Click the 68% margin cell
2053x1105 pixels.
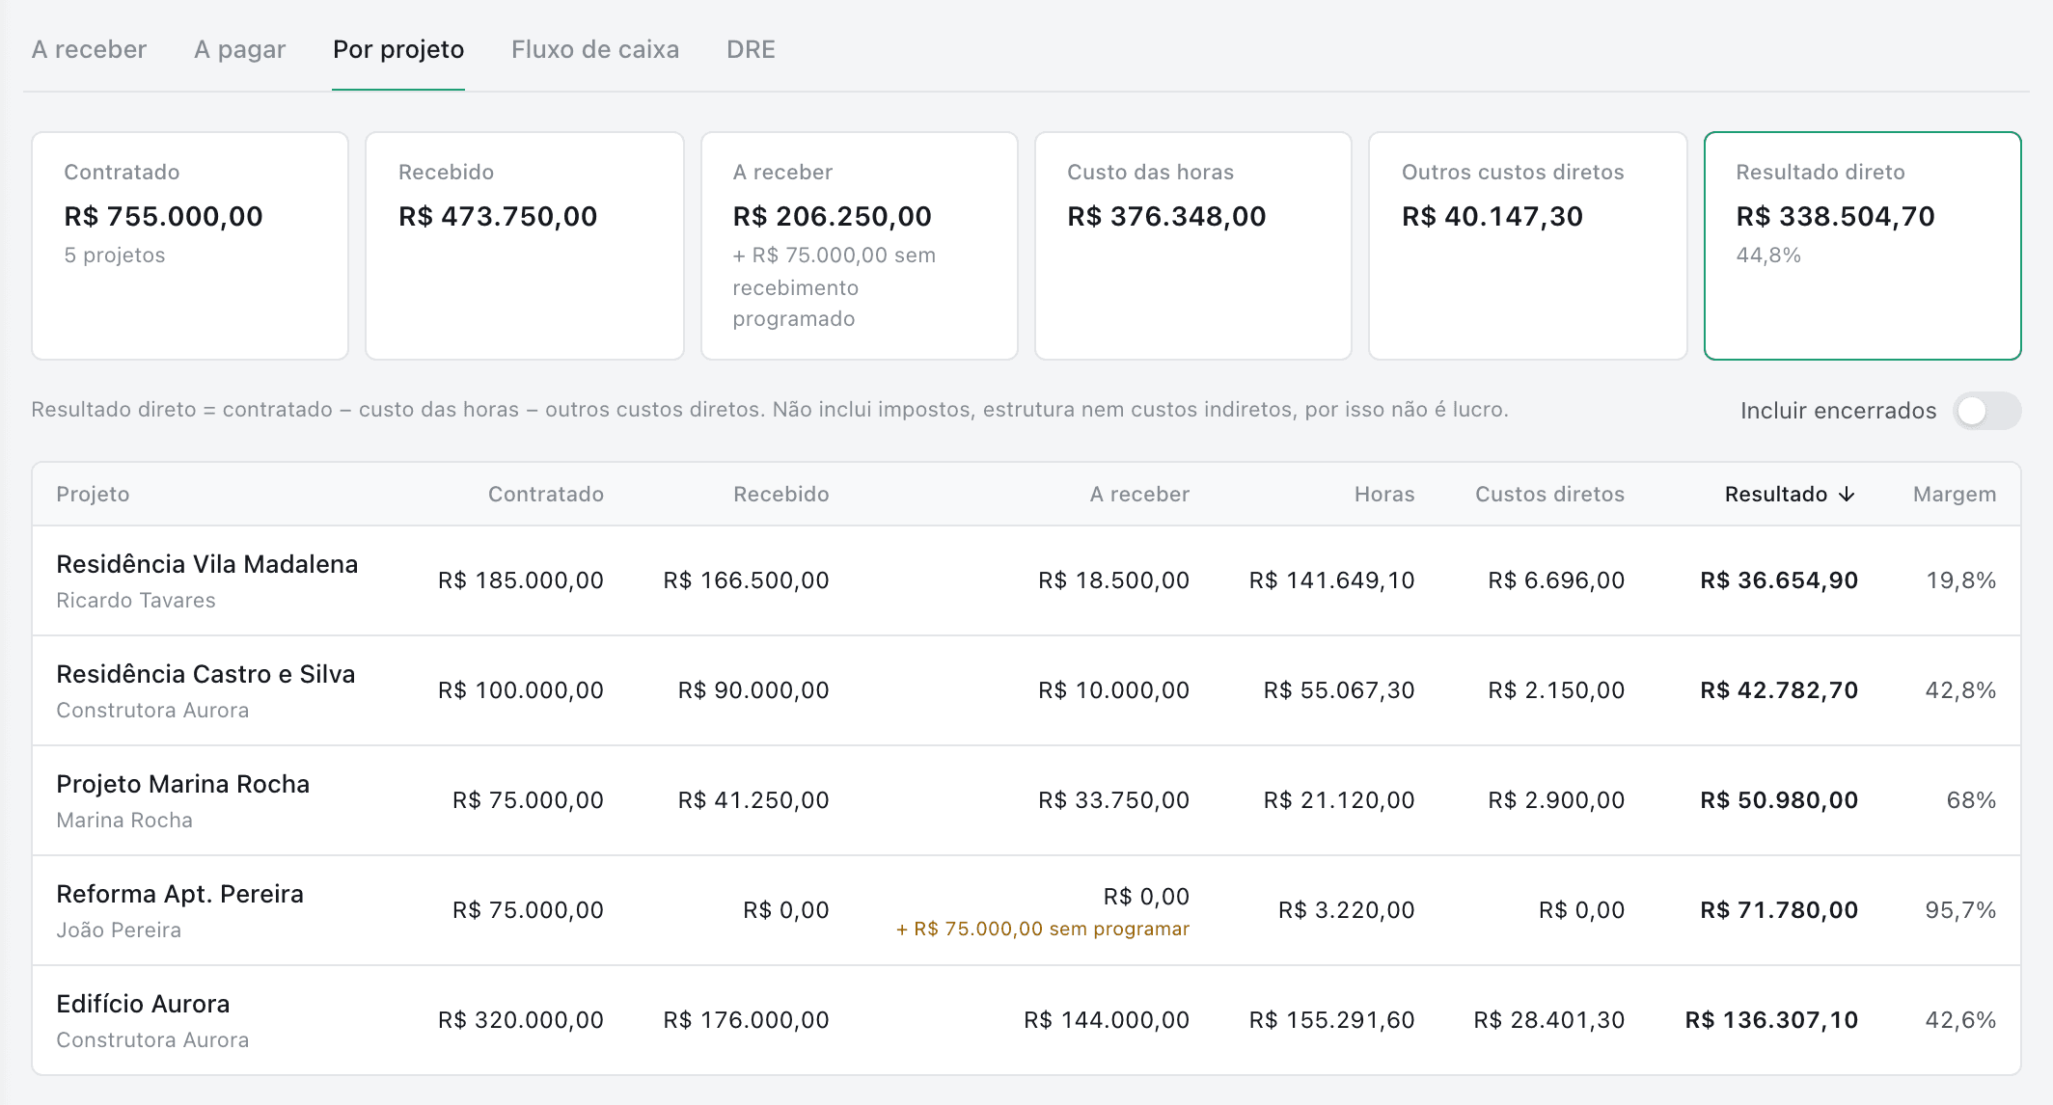click(1971, 800)
